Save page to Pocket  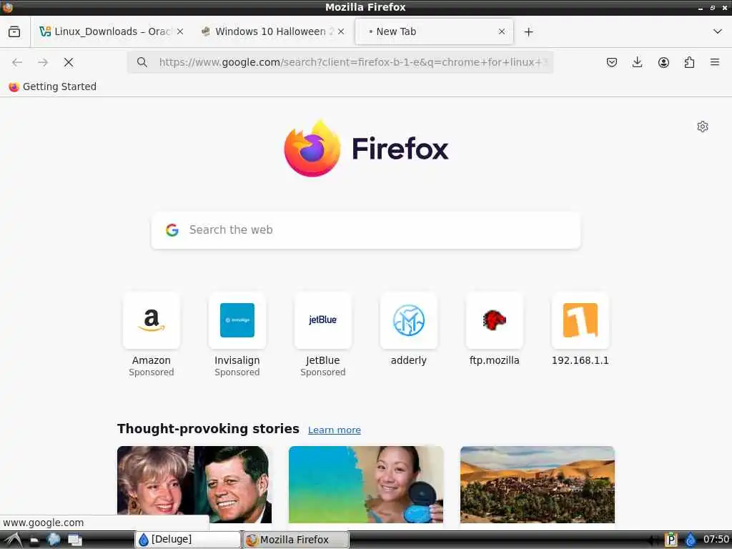[x=612, y=62]
